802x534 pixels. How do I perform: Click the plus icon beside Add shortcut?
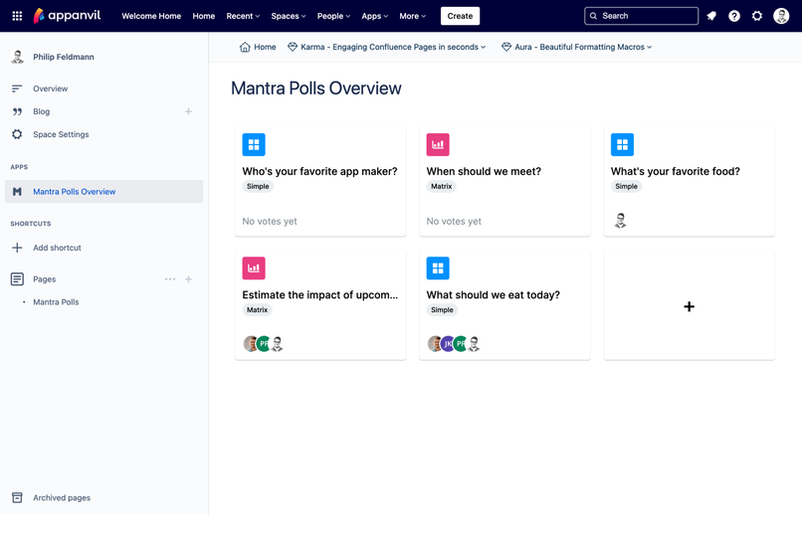[17, 248]
